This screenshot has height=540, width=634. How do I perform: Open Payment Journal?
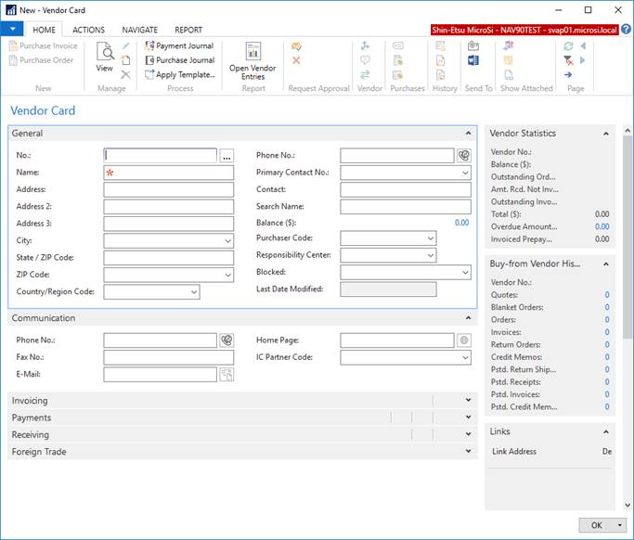coord(179,46)
